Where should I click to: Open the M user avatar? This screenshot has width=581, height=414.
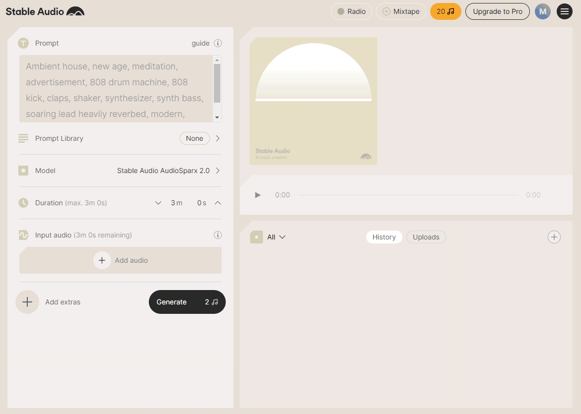click(542, 11)
